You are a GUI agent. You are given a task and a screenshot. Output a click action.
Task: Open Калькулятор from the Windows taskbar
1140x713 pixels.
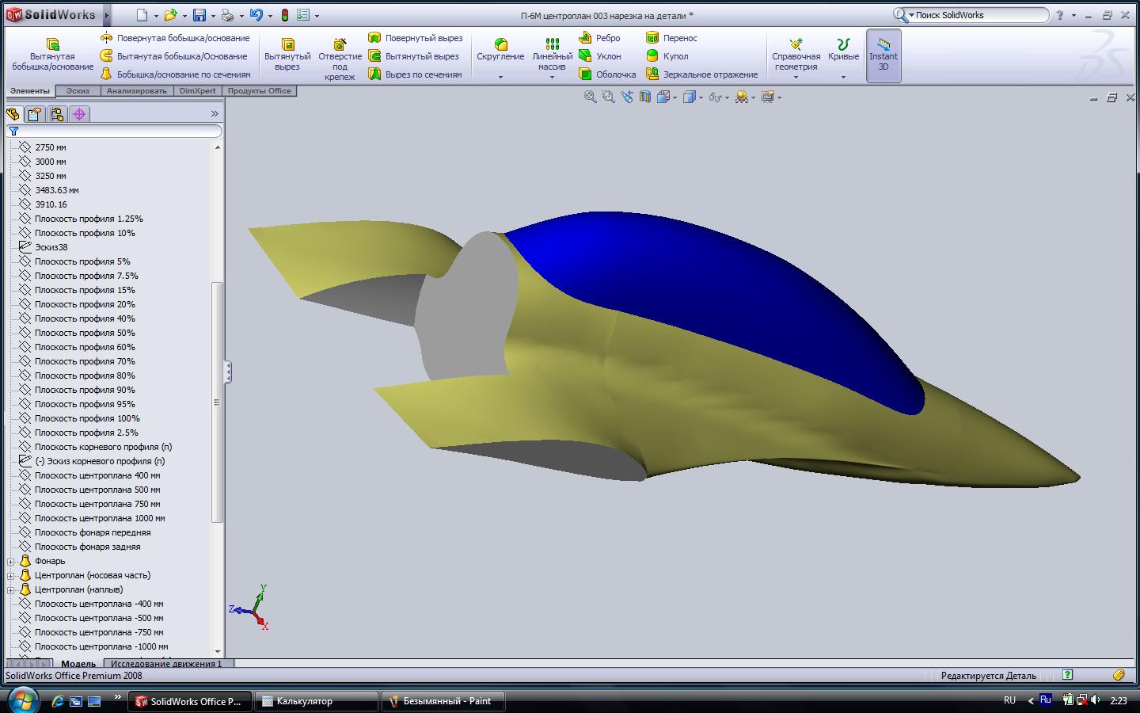point(316,701)
